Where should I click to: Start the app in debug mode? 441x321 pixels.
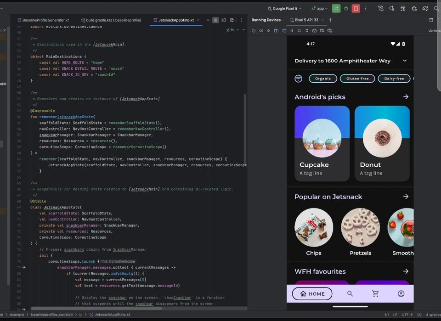click(346, 8)
